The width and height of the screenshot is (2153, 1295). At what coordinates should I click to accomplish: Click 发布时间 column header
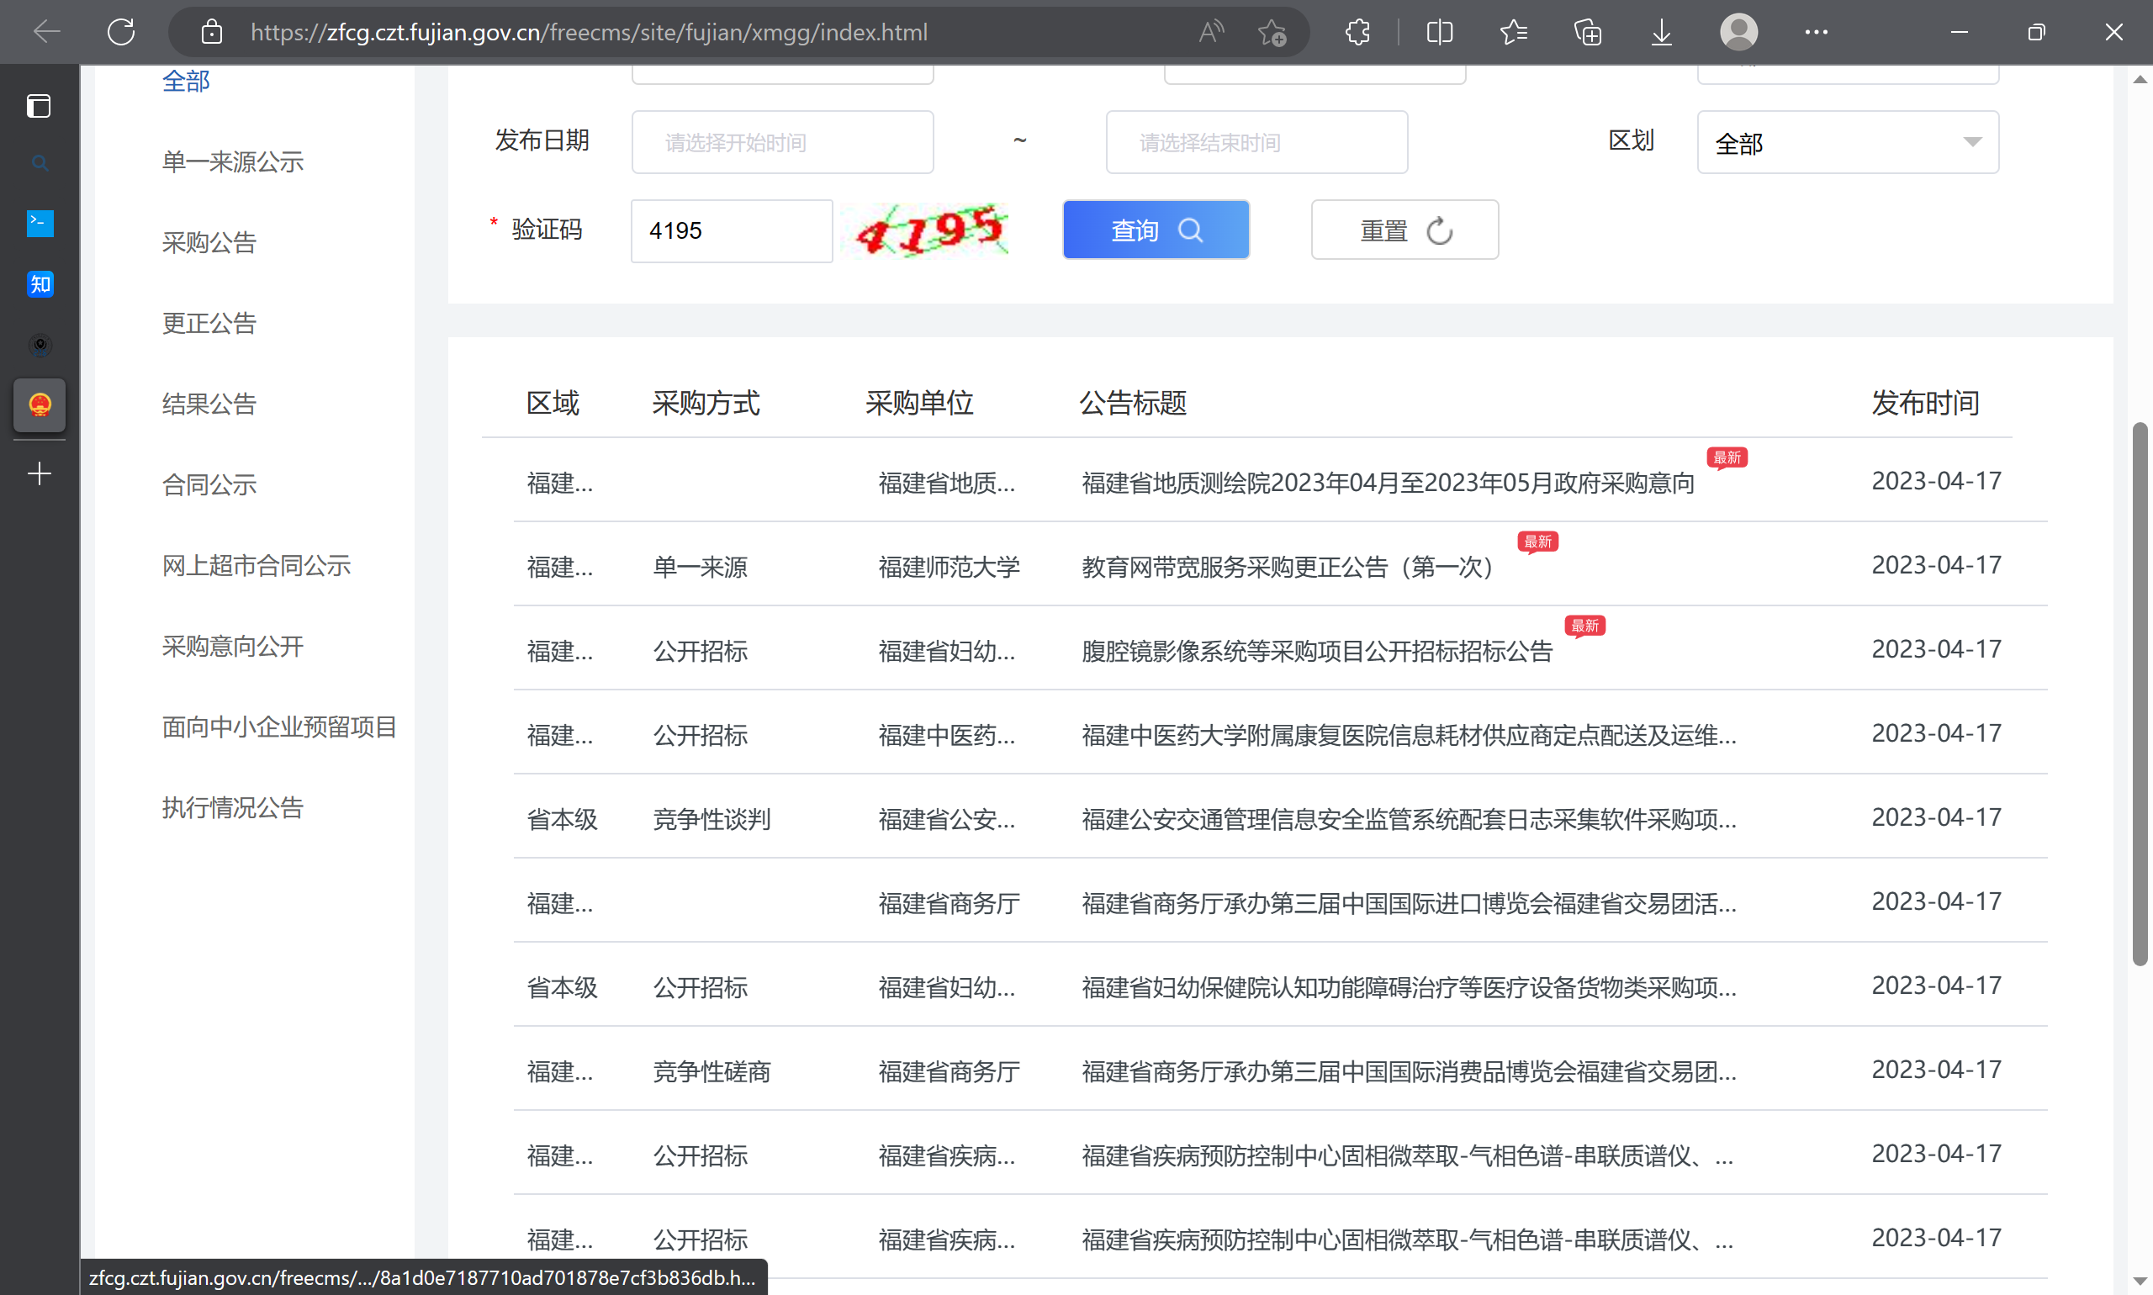point(1924,402)
